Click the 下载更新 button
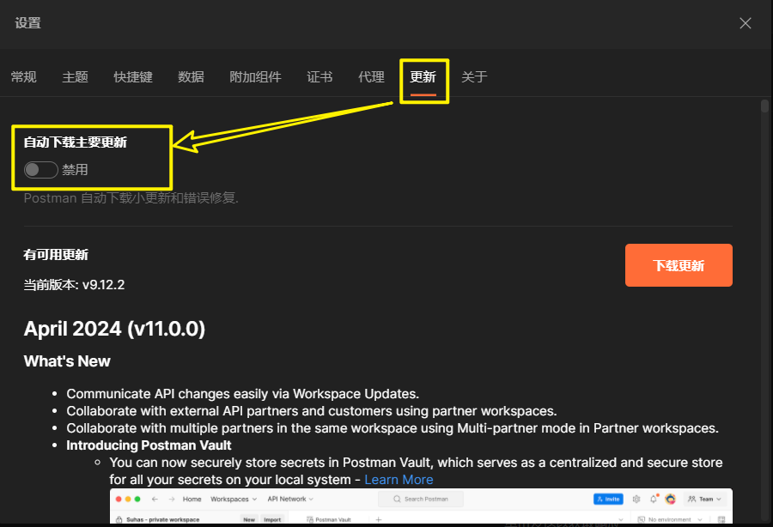Screen dimensions: 773x527 tap(679, 265)
